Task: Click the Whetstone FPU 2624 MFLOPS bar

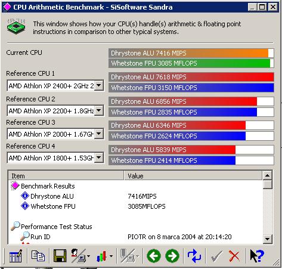Action: tap(191, 136)
